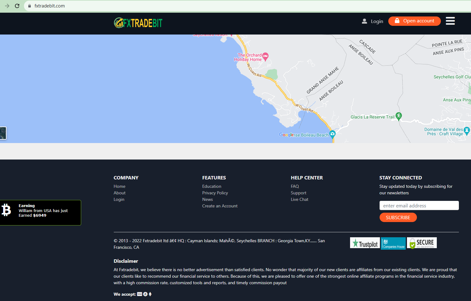The width and height of the screenshot is (471, 301).
Task: Select the Glacis La Reserve Trail hiking pin
Action: (x=399, y=116)
